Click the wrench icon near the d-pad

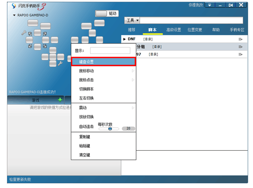click(x=60, y=63)
